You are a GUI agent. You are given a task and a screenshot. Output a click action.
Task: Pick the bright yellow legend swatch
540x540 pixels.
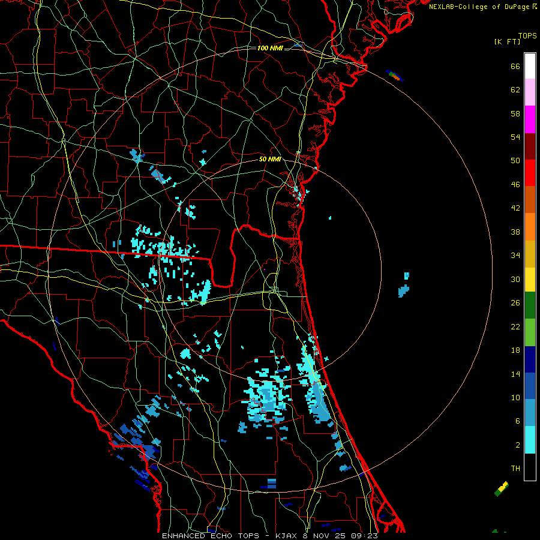tap(530, 280)
